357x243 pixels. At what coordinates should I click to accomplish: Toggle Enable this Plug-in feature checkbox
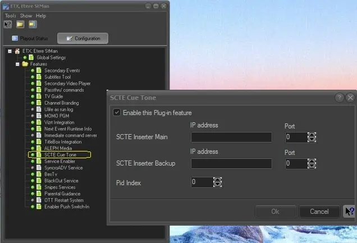tap(117, 112)
